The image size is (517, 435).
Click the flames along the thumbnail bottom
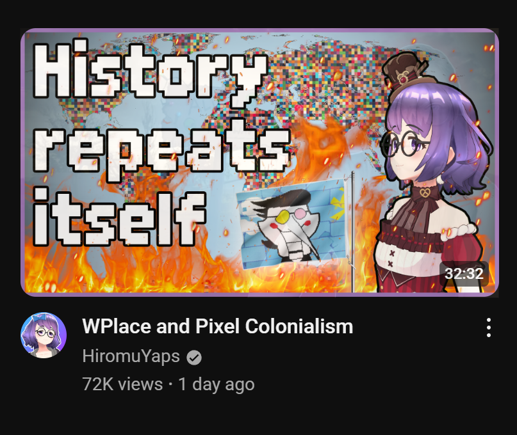(x=198, y=270)
